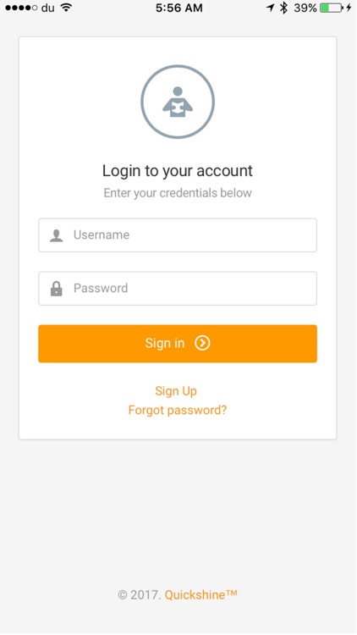Viewport: 357px width, 635px height.
Task: Tap the charging bolt icon next to battery
Action: click(349, 8)
